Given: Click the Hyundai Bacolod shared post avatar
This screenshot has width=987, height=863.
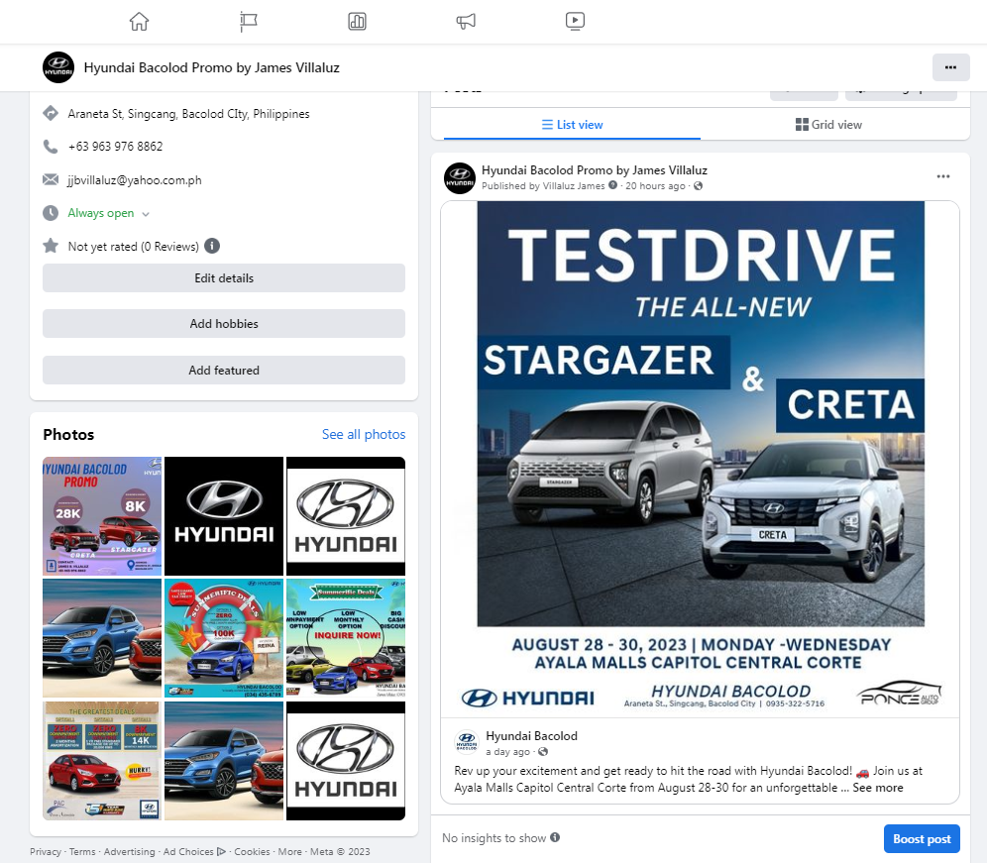Looking at the screenshot, I should [467, 742].
